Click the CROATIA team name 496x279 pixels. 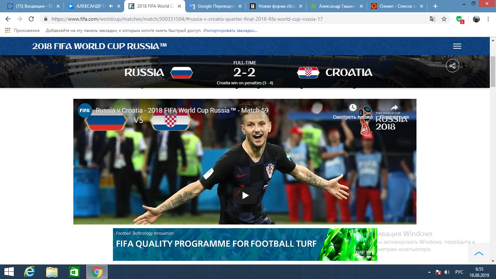(x=349, y=72)
